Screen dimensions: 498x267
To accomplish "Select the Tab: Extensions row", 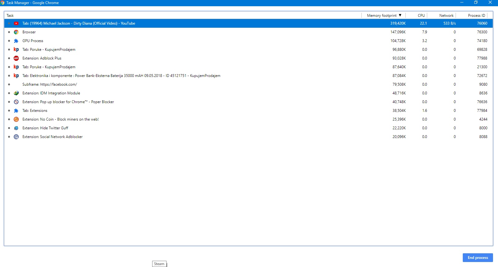I will [x=249, y=111].
